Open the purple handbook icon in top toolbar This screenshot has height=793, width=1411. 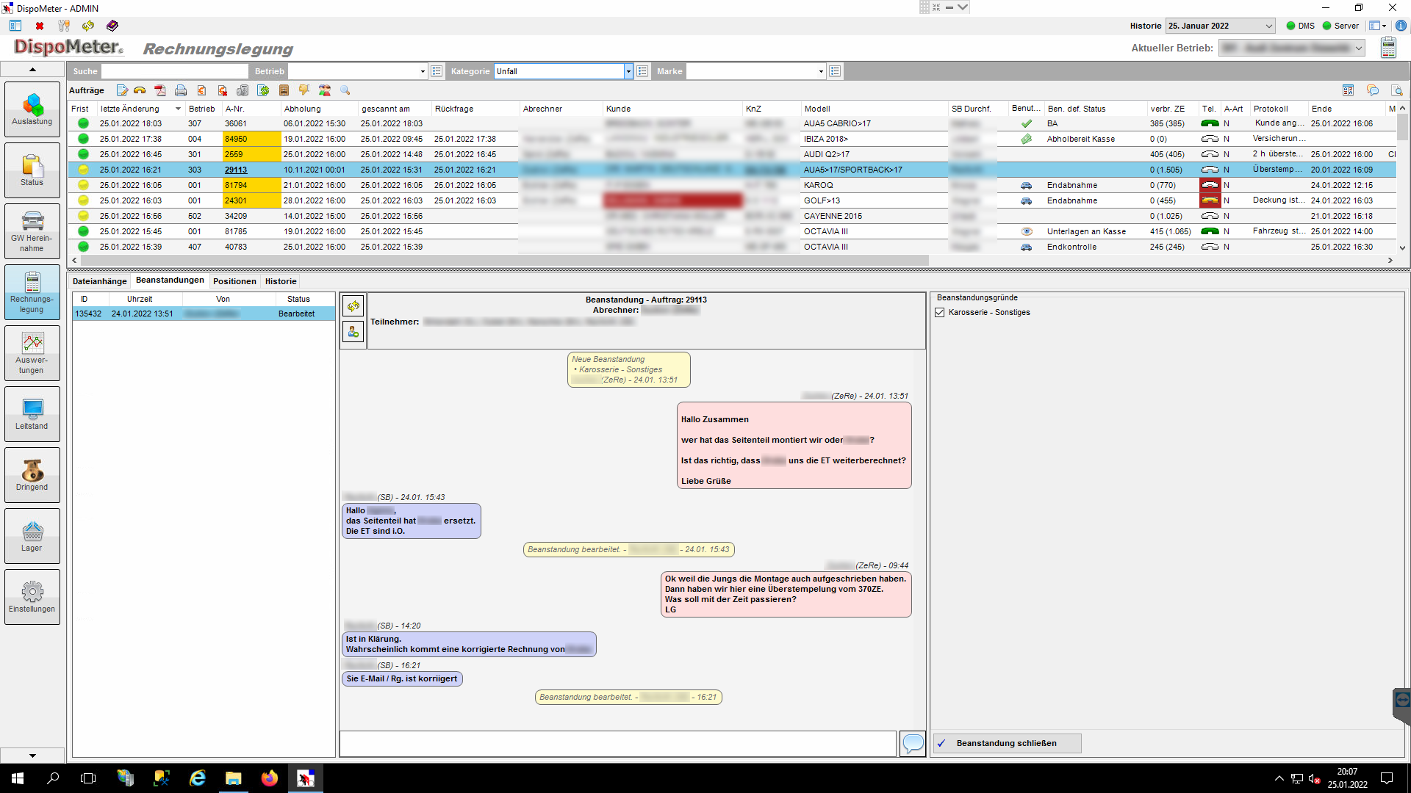coord(112,26)
